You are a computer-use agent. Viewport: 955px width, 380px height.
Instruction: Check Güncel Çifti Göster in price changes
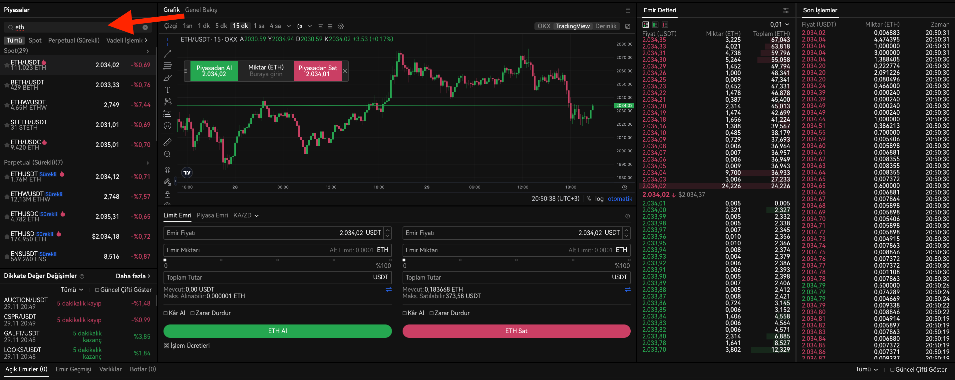click(97, 290)
